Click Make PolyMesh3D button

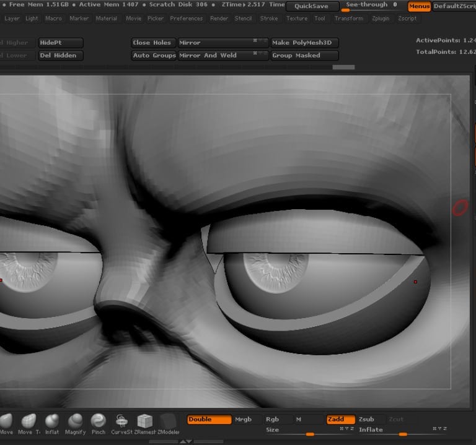(304, 43)
